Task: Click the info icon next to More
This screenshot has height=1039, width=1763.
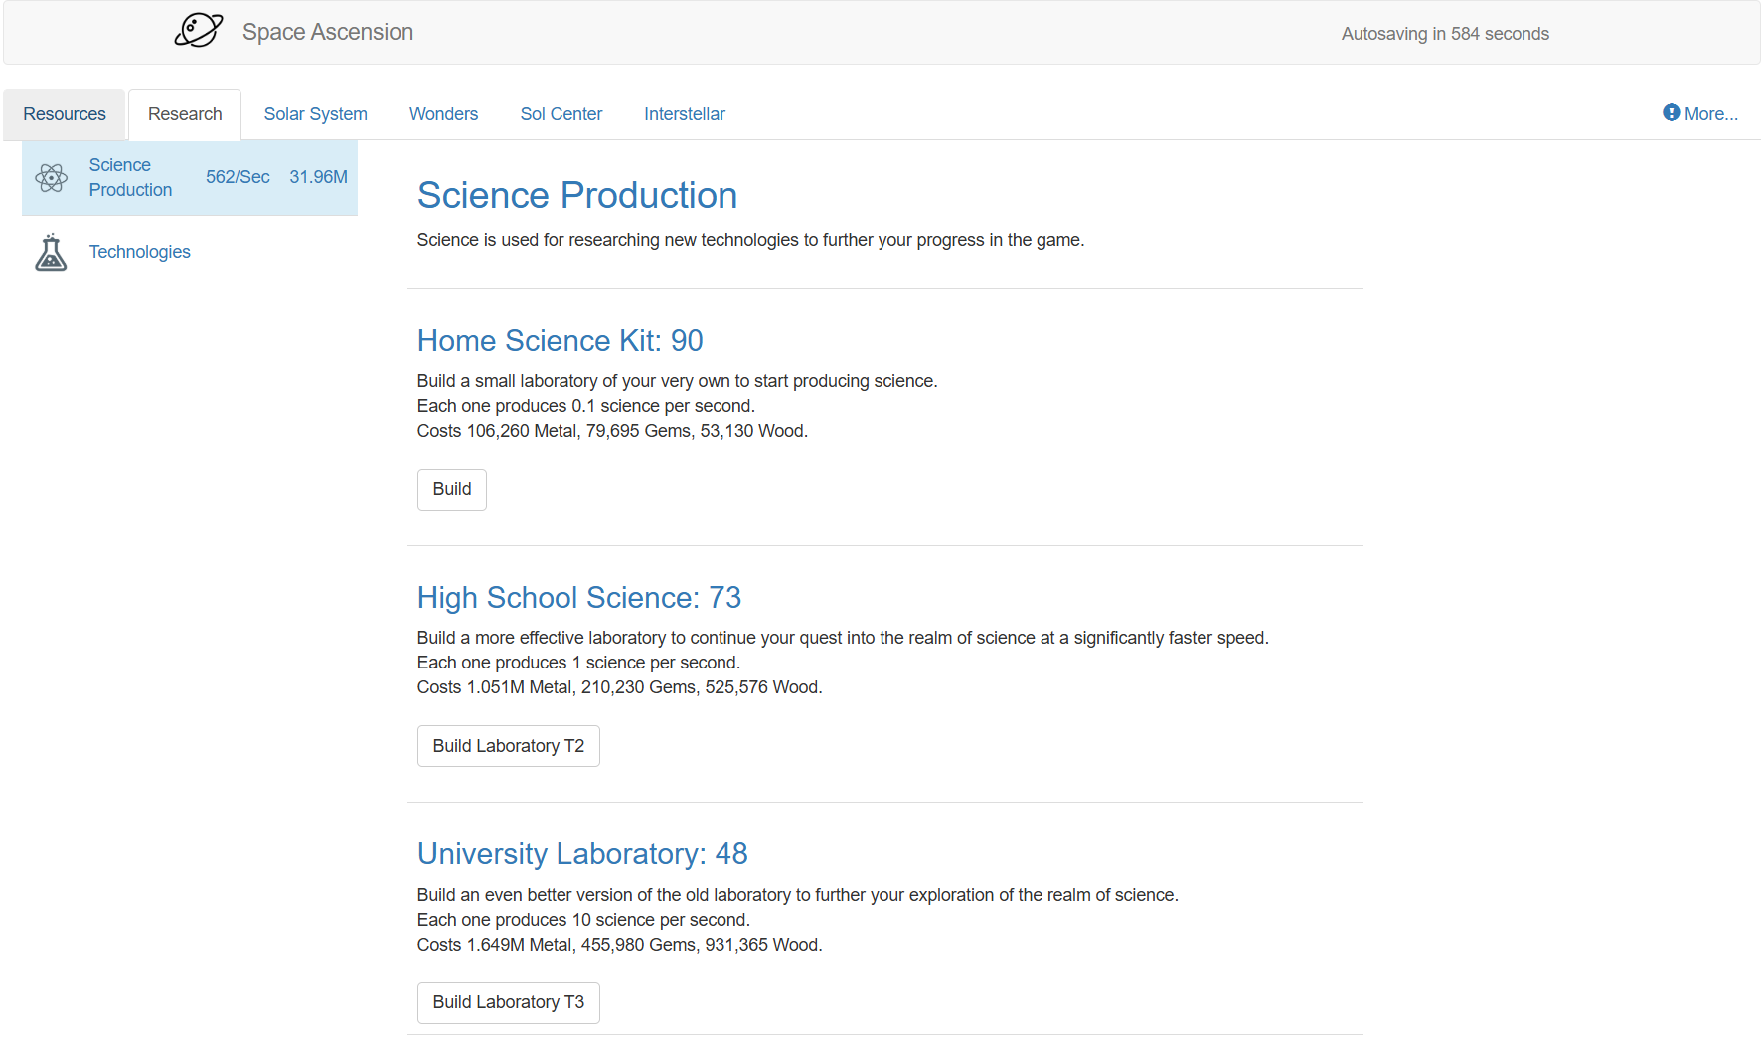Action: (1671, 113)
